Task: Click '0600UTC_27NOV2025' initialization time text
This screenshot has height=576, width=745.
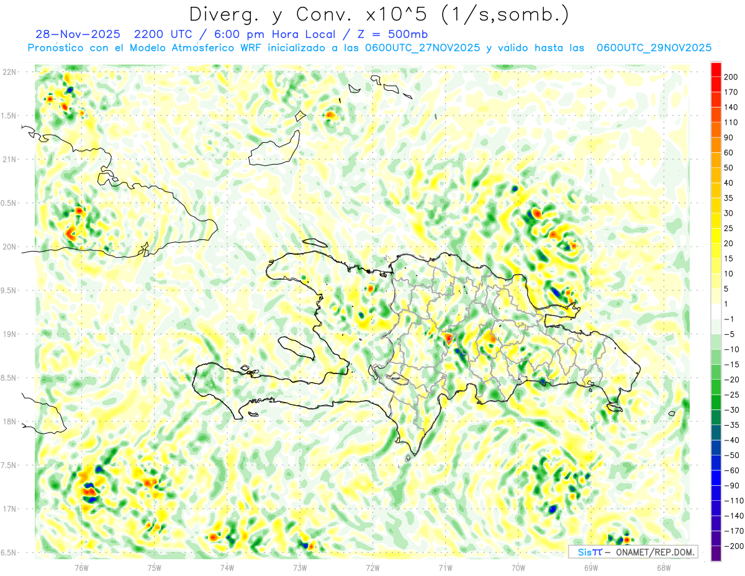Action: click(x=422, y=48)
